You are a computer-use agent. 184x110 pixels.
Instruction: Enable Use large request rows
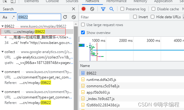coord(83,25)
